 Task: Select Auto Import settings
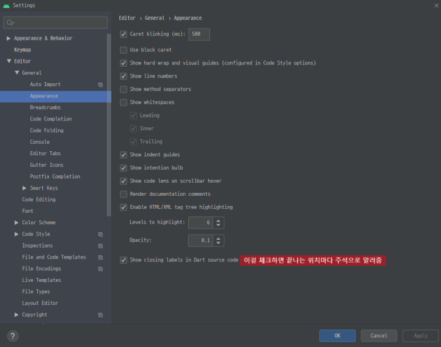click(45, 84)
